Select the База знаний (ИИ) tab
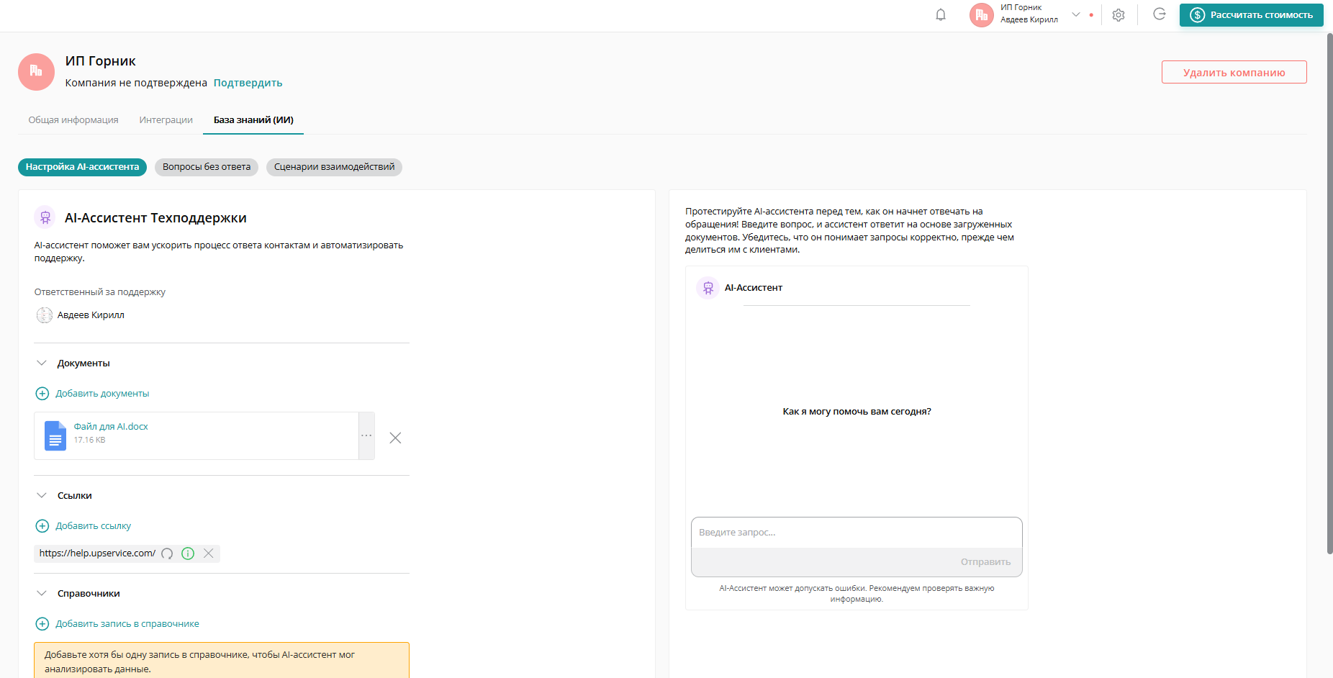1333x678 pixels. click(x=253, y=120)
